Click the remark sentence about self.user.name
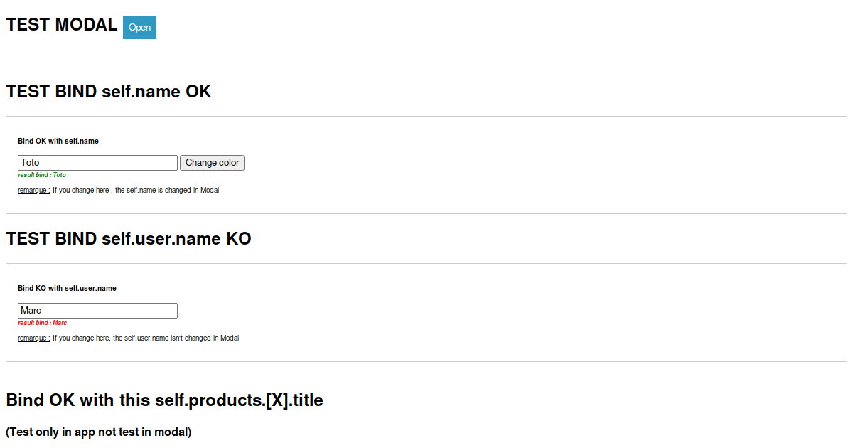Viewport: 853px width, 448px height. point(146,338)
